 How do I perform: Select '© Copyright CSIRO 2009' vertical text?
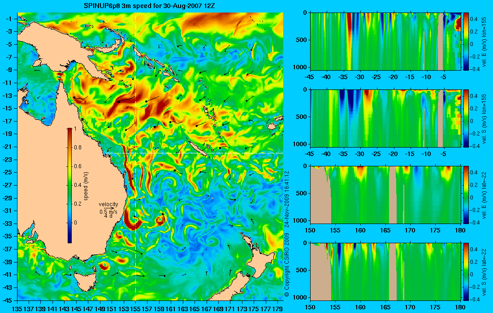(286, 265)
